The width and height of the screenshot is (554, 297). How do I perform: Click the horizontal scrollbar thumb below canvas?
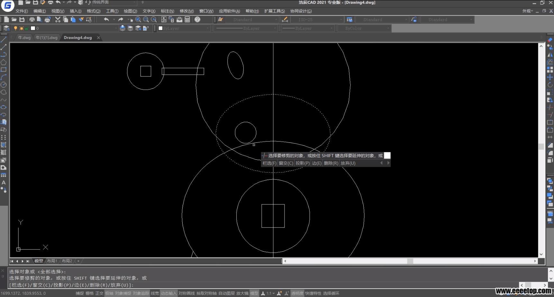coord(410,261)
